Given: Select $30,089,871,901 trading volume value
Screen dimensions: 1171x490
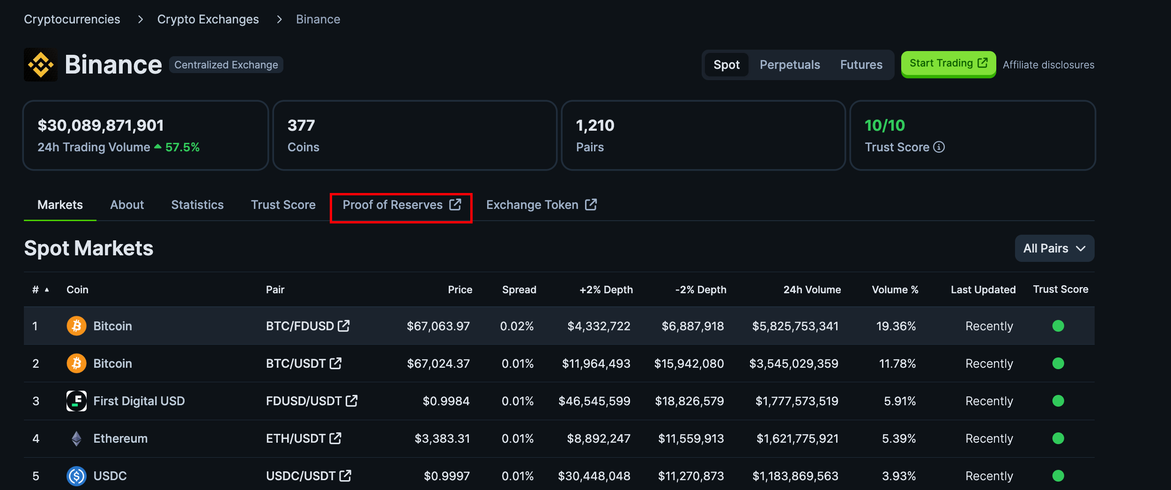Looking at the screenshot, I should 101,126.
